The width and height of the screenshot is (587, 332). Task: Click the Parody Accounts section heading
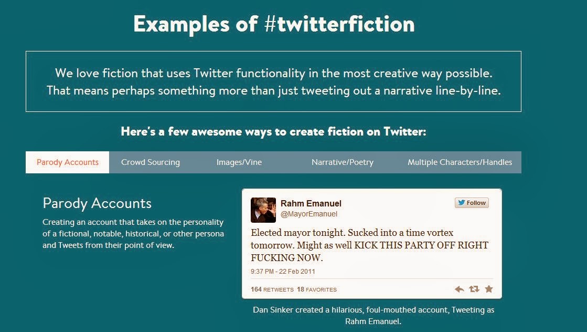click(97, 203)
